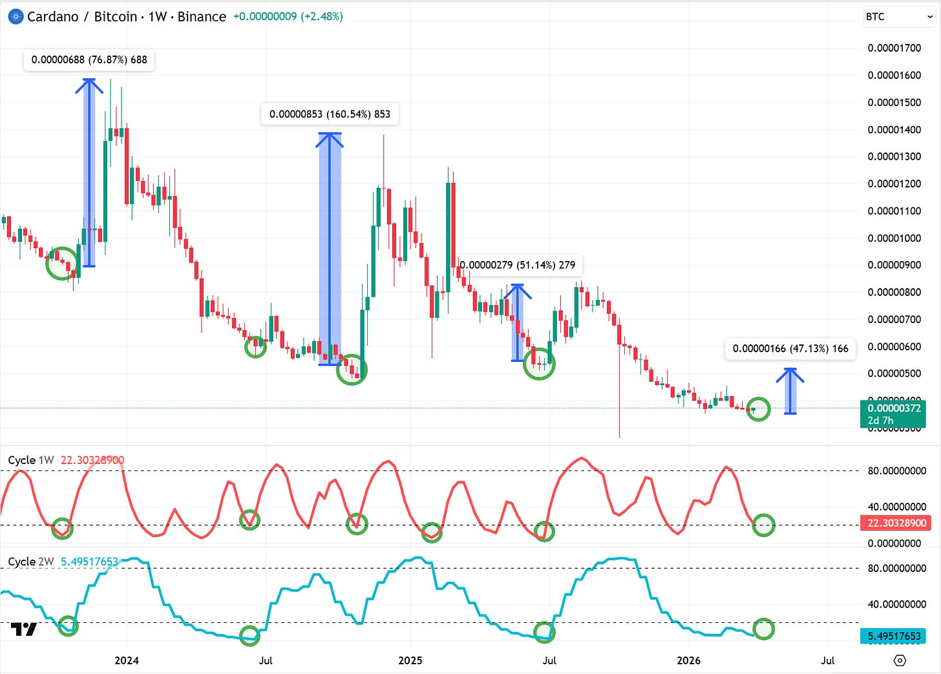Screen dimensions: 941x674
Task: Click price axis label 0.00000800
Action: [x=894, y=292]
